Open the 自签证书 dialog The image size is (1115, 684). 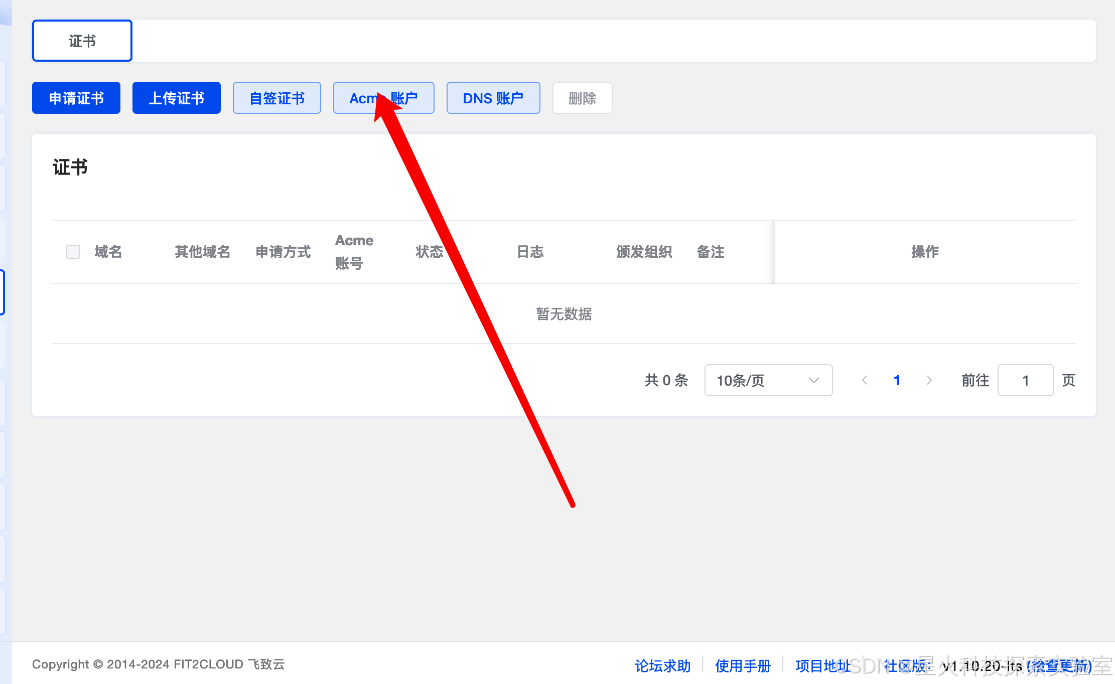point(277,98)
